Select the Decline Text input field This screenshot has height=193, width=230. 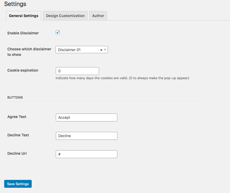pos(86,136)
